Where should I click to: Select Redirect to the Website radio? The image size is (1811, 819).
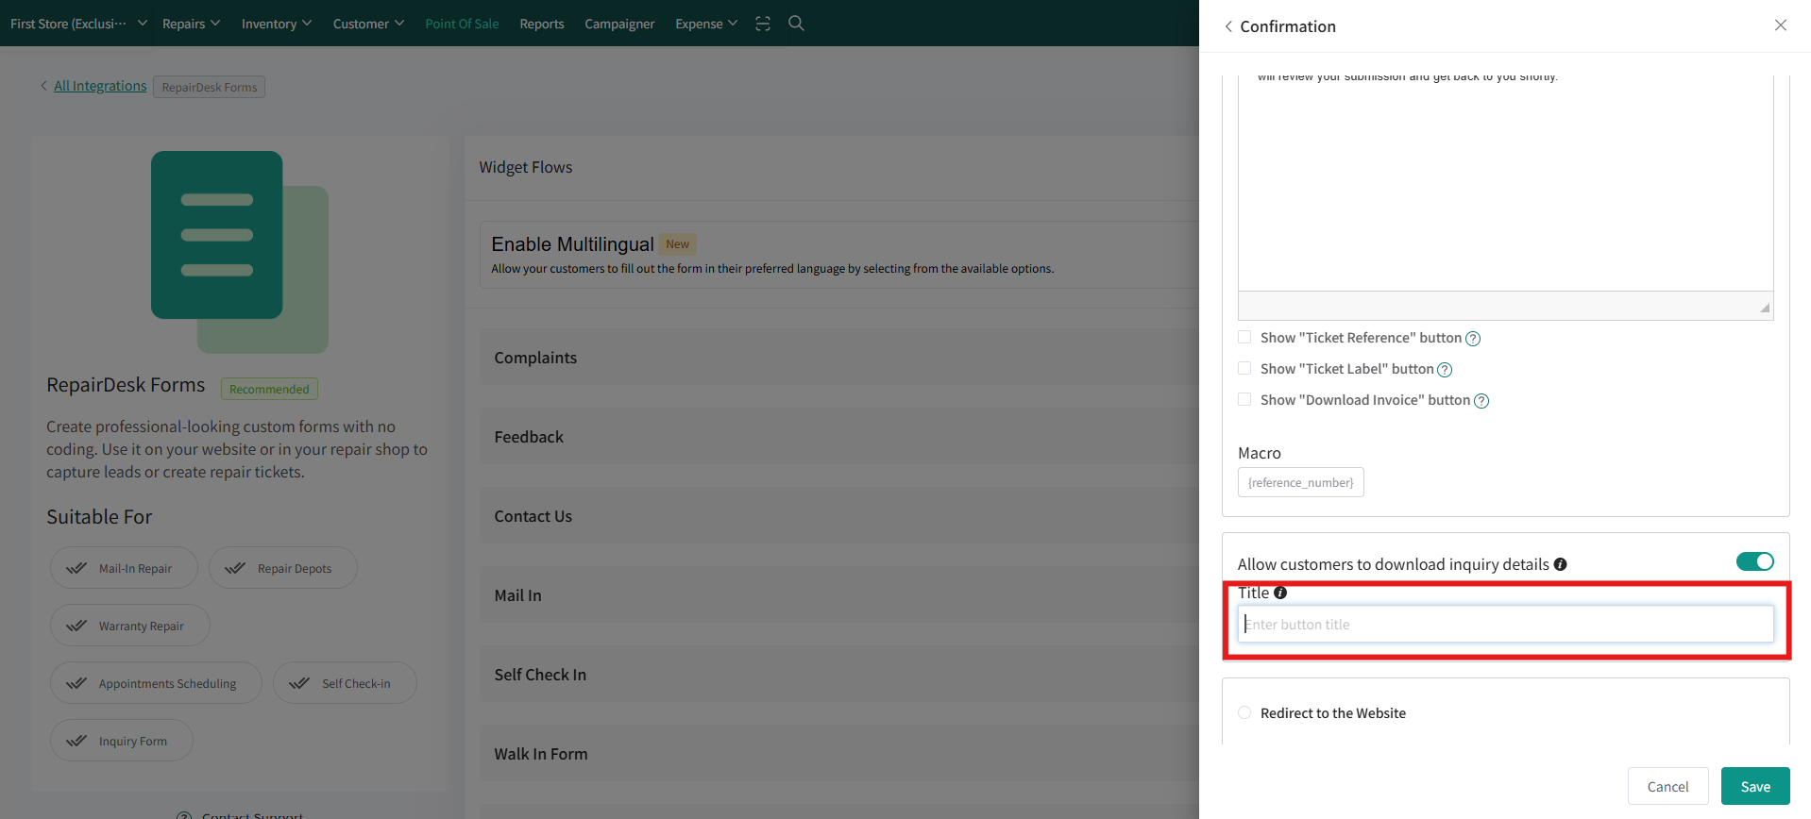point(1244,712)
